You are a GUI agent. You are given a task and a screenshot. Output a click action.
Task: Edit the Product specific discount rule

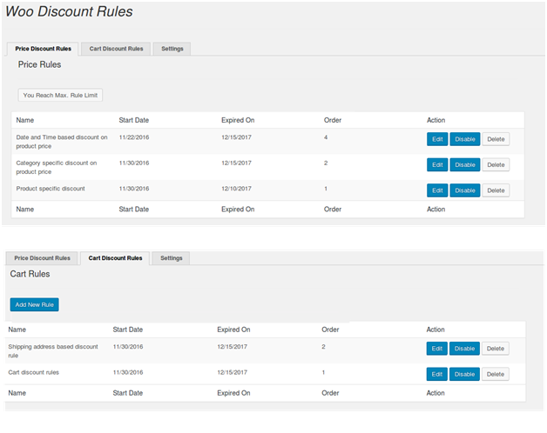[x=437, y=190]
